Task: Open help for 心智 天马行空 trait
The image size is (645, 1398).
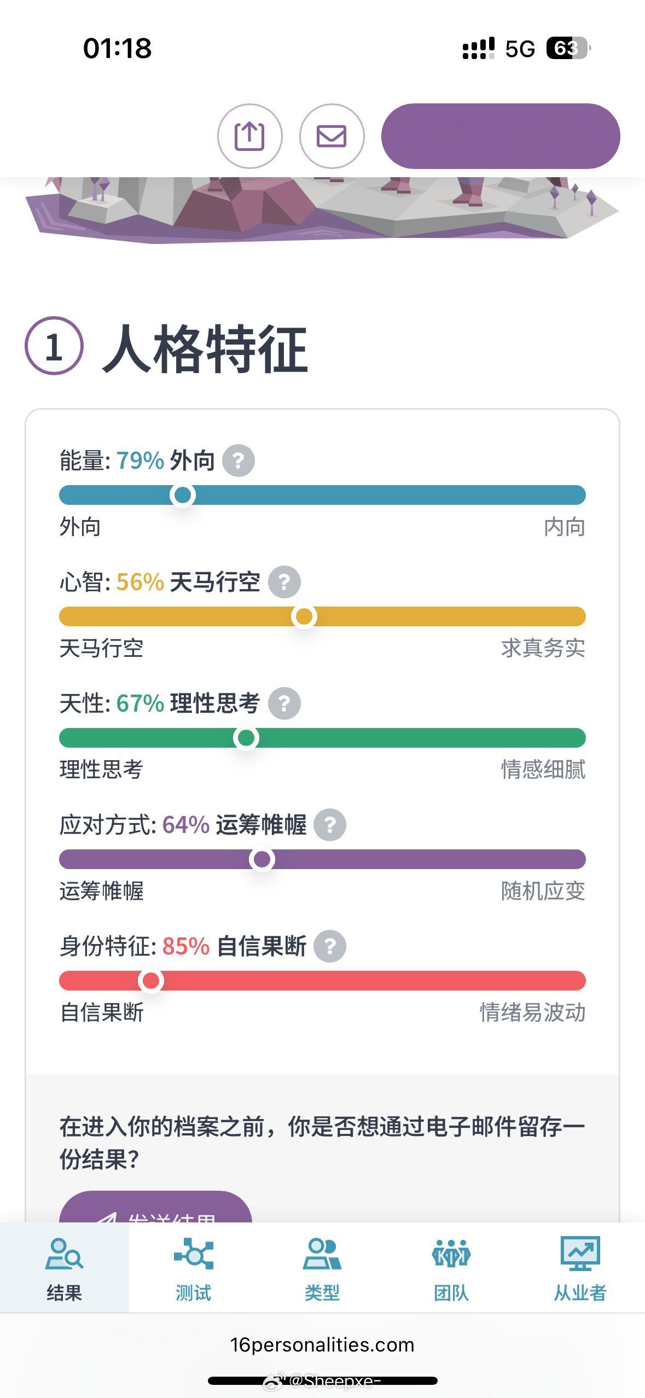Action: 284,582
